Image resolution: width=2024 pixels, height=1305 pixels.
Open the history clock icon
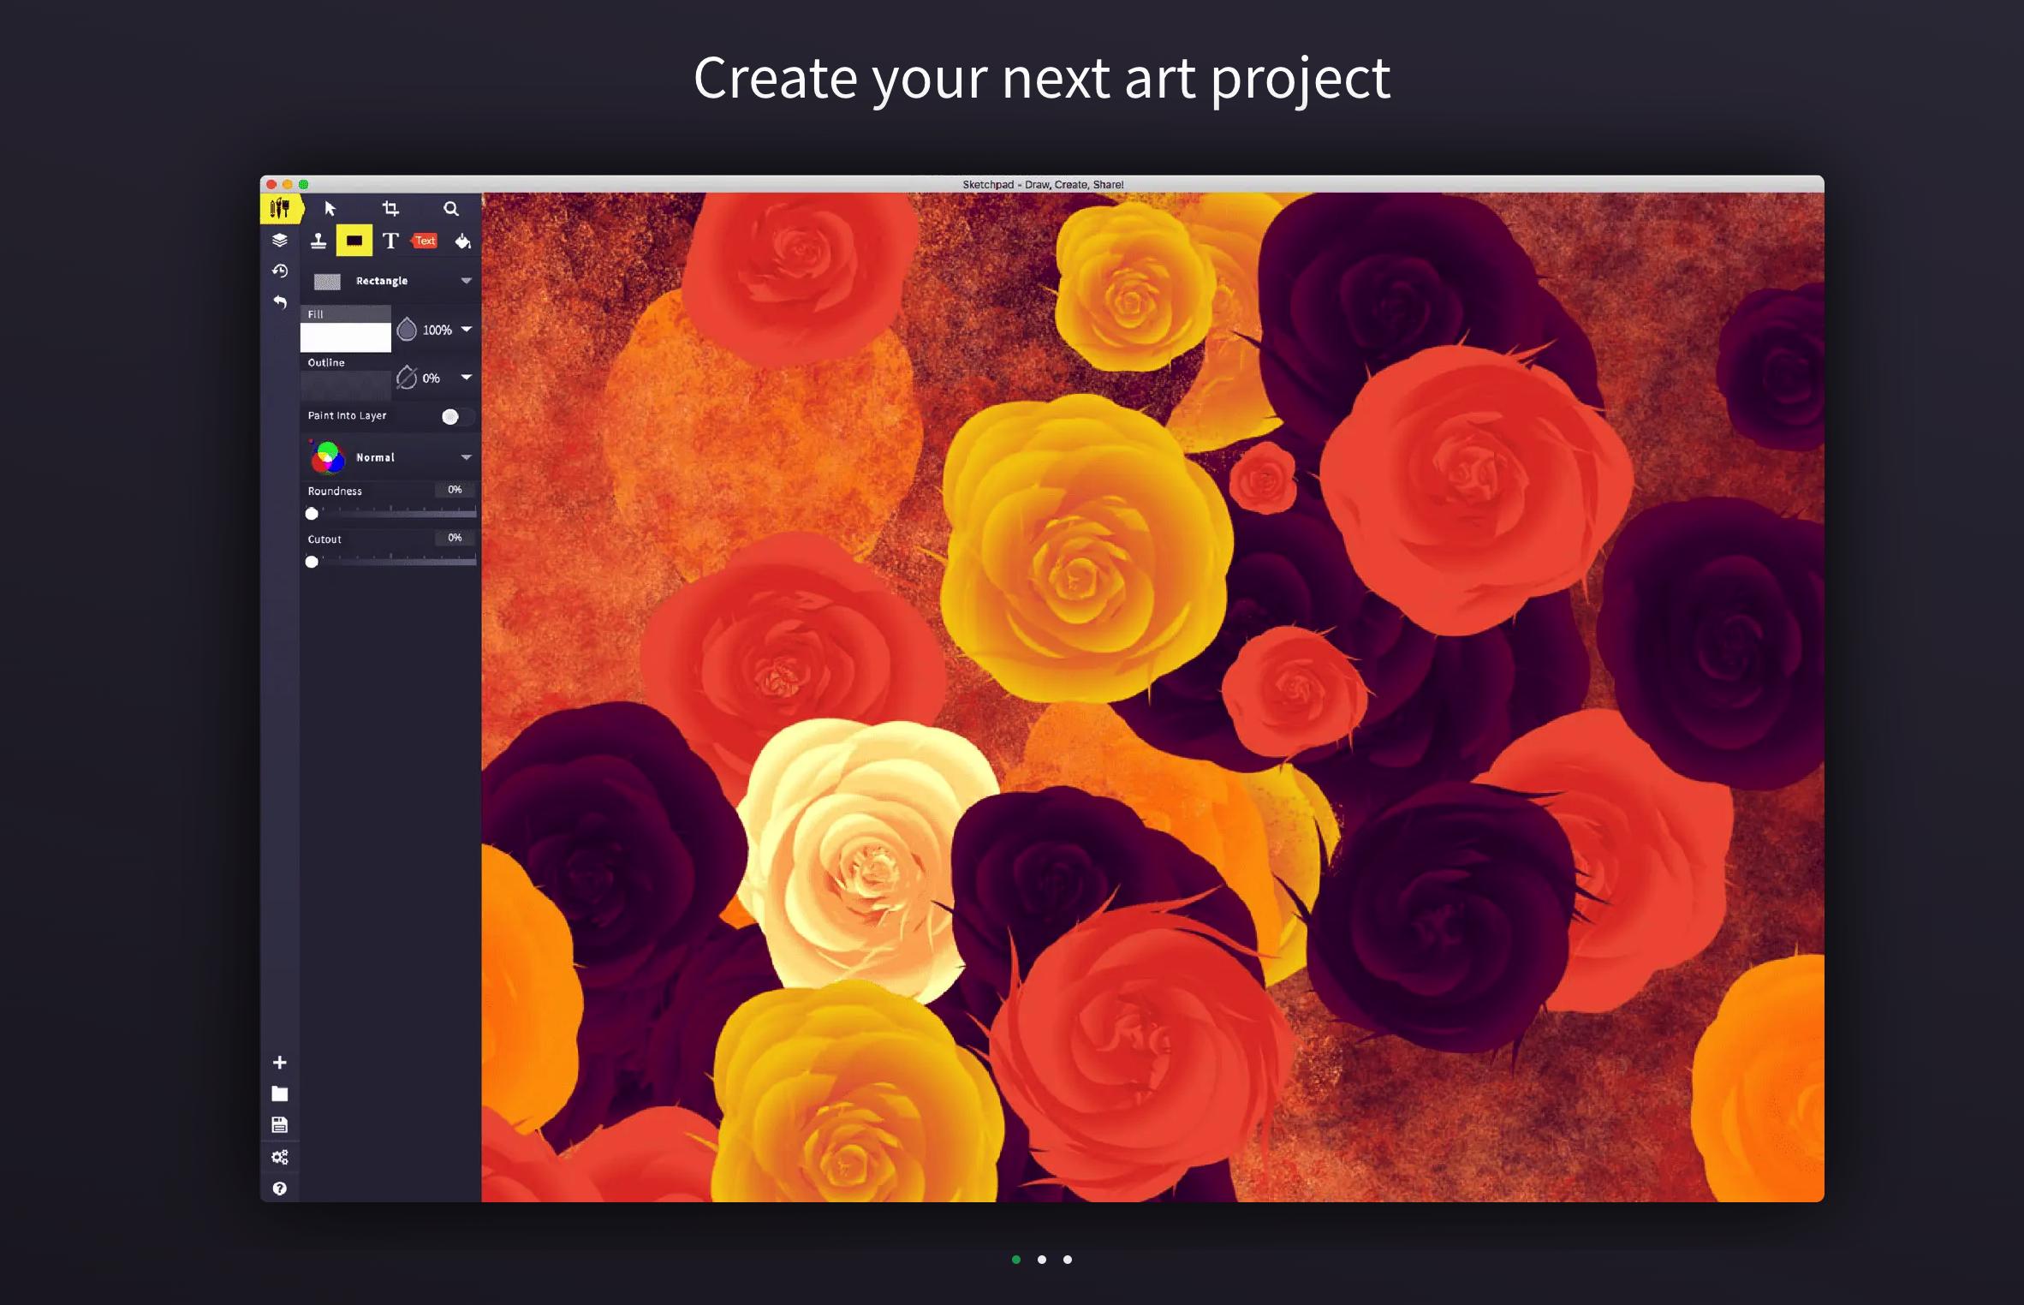point(280,271)
